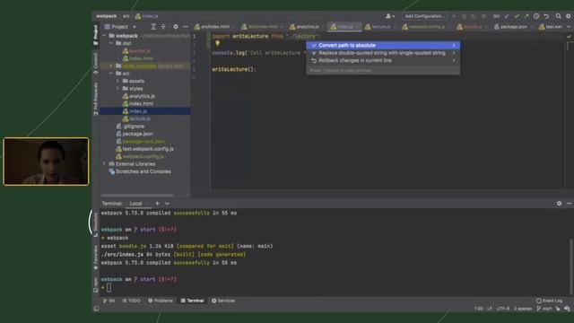Add a new terminal tab with plus
Screen dimensions: 574x323
158,204
